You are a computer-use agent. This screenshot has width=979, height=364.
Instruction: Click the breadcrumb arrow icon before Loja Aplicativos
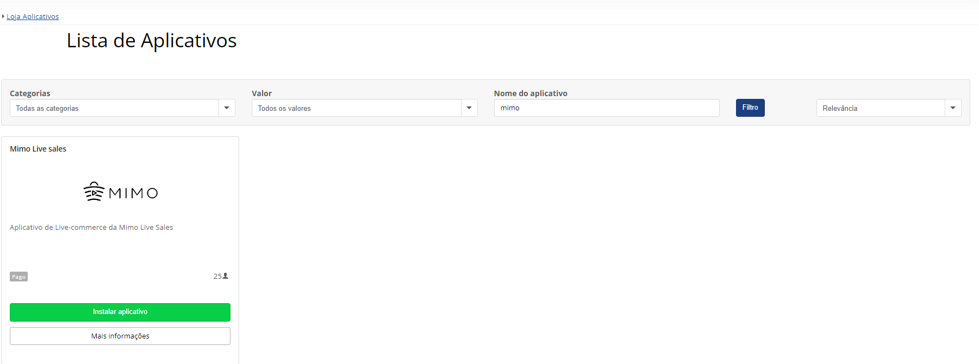(3, 16)
